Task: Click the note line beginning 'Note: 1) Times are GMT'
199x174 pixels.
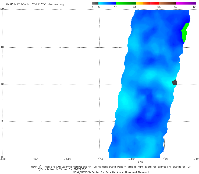Action: pos(111,167)
